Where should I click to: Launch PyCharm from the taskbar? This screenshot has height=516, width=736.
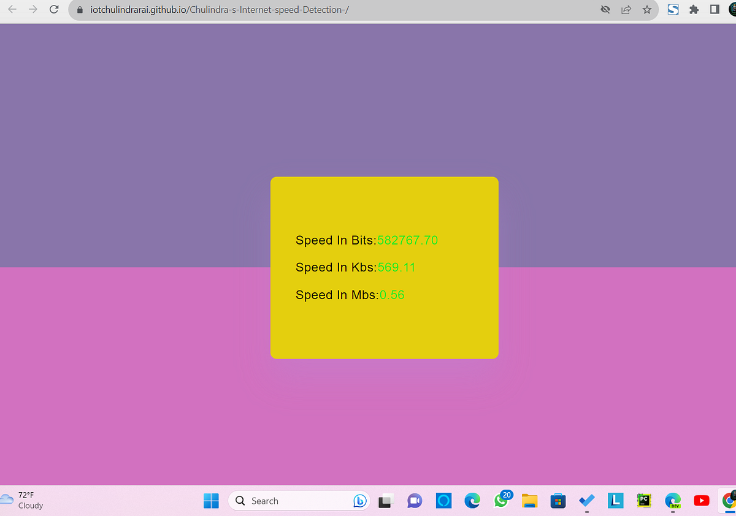click(644, 501)
